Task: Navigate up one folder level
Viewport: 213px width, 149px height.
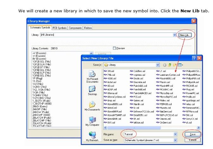Action: pyautogui.click(x=170, y=65)
